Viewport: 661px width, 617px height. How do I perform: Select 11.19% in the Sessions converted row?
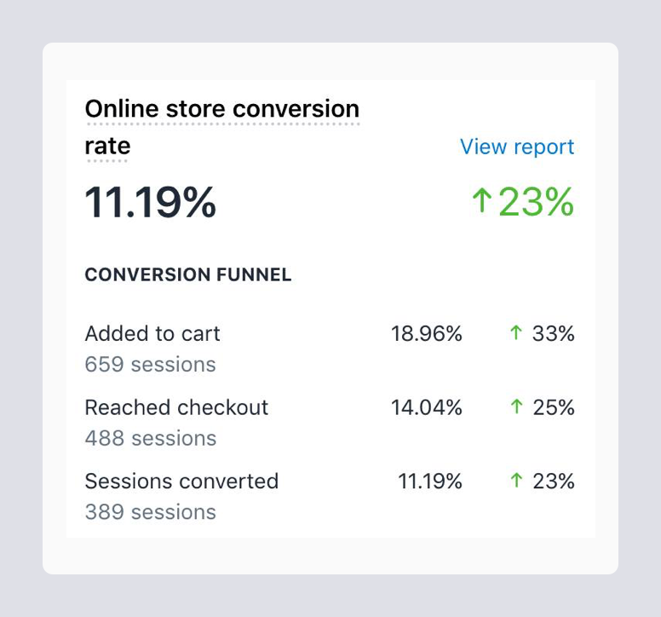click(x=429, y=481)
